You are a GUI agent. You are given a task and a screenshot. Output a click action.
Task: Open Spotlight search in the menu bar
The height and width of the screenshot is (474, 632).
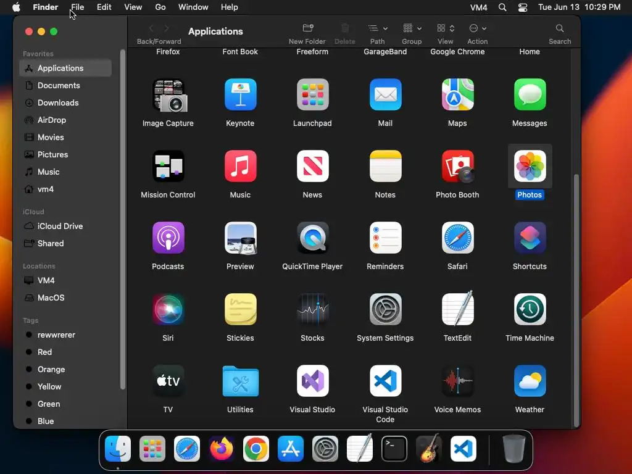[502, 7]
